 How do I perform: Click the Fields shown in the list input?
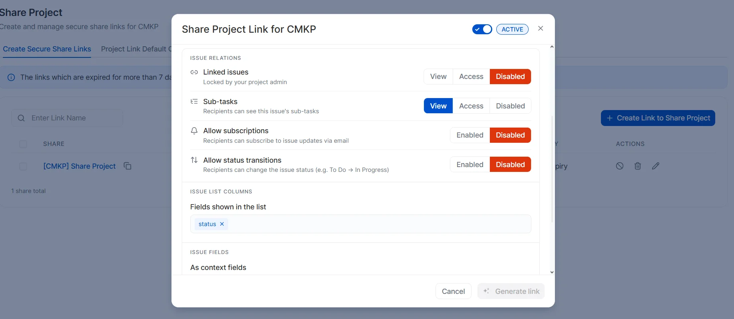[x=360, y=224]
